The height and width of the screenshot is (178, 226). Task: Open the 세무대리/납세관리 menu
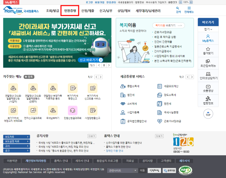pos(148,11)
